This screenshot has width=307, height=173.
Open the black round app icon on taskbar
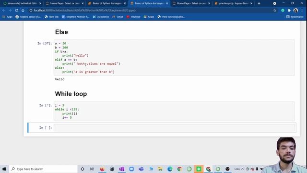[x=227, y=169]
